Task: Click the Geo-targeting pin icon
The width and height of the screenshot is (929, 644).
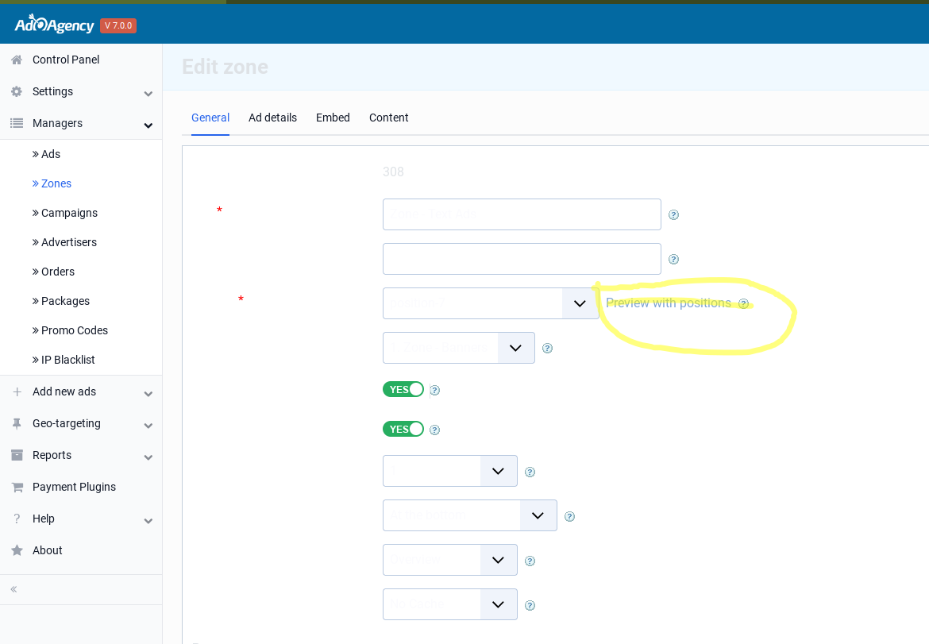Action: (x=17, y=423)
